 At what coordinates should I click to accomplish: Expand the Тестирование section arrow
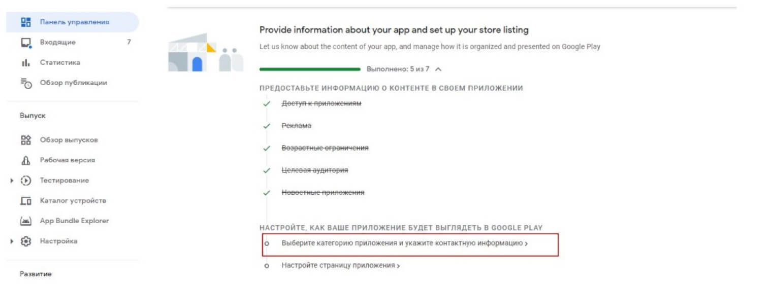tap(11, 181)
